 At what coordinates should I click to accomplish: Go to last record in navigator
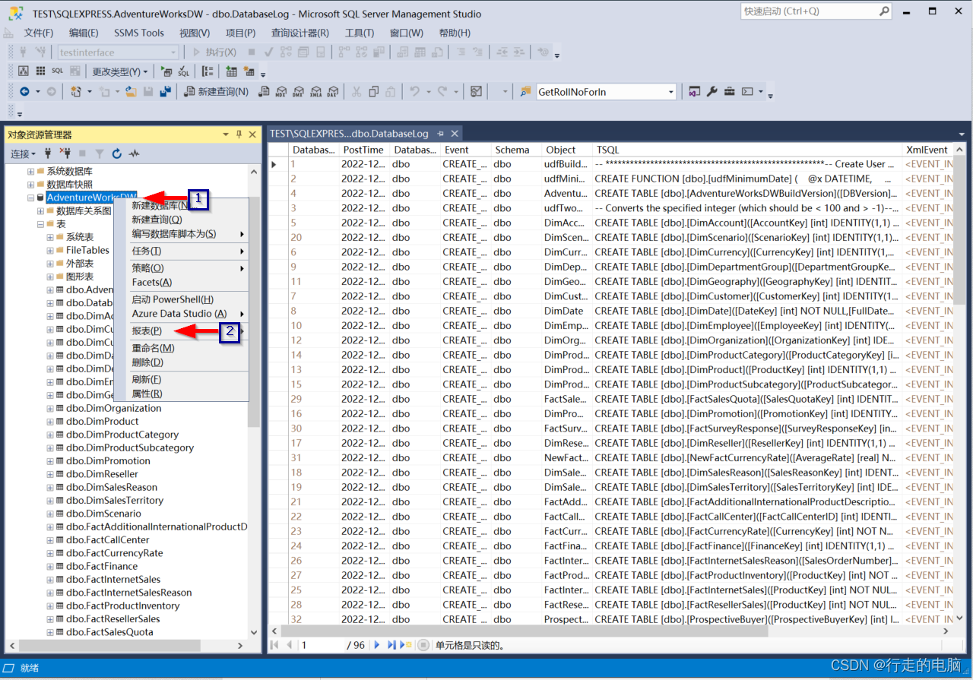(392, 645)
